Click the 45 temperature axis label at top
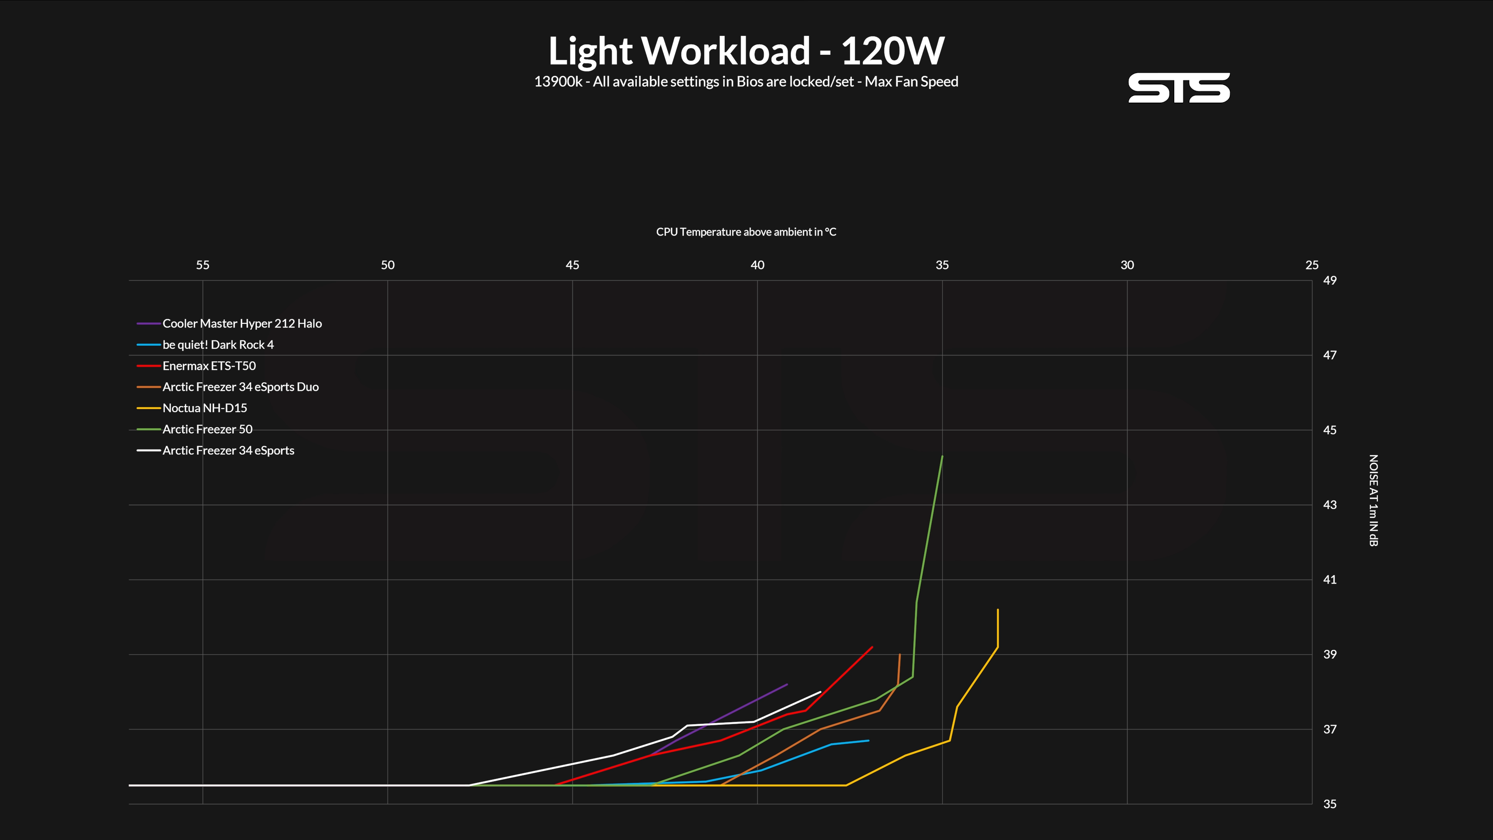Screen dimensions: 1493x840 click(x=572, y=265)
